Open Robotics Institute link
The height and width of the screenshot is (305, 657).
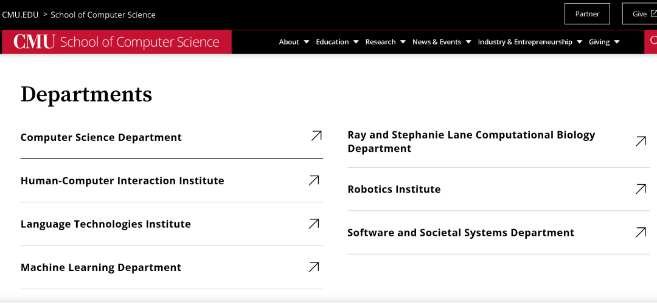(x=394, y=189)
